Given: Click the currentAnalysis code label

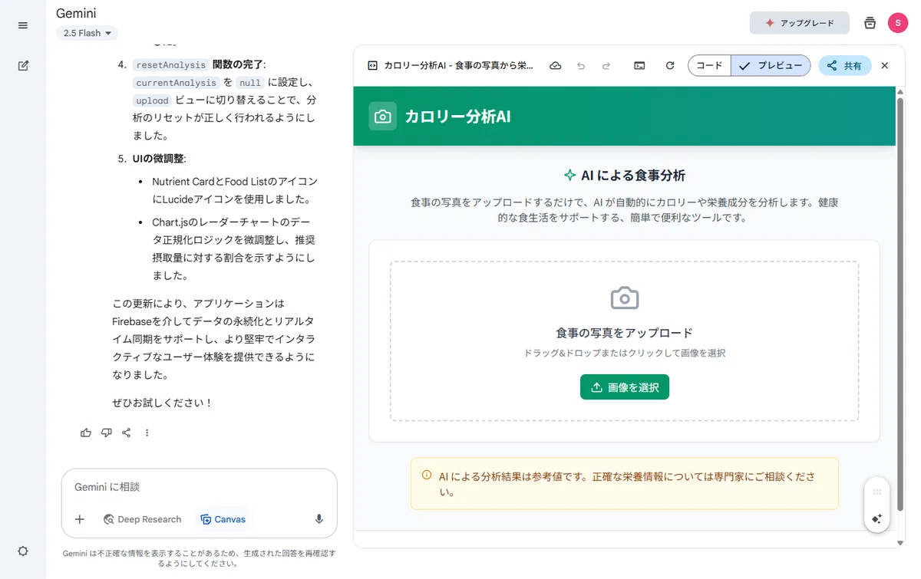Looking at the screenshot, I should 176,83.
